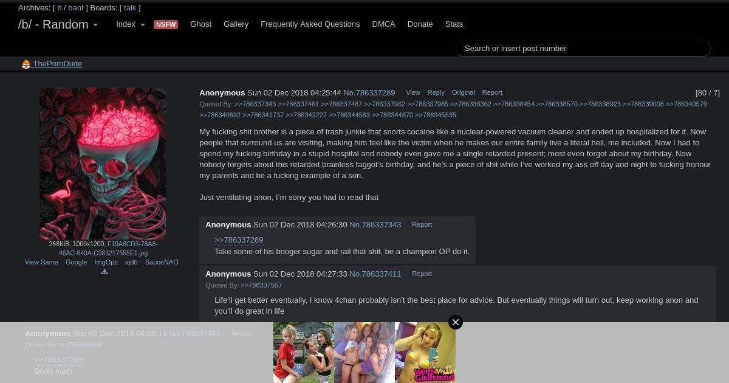Search image with iqdb

coord(131,263)
